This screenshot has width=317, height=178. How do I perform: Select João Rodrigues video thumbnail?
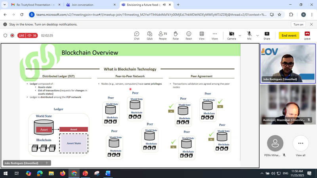coord(288,63)
